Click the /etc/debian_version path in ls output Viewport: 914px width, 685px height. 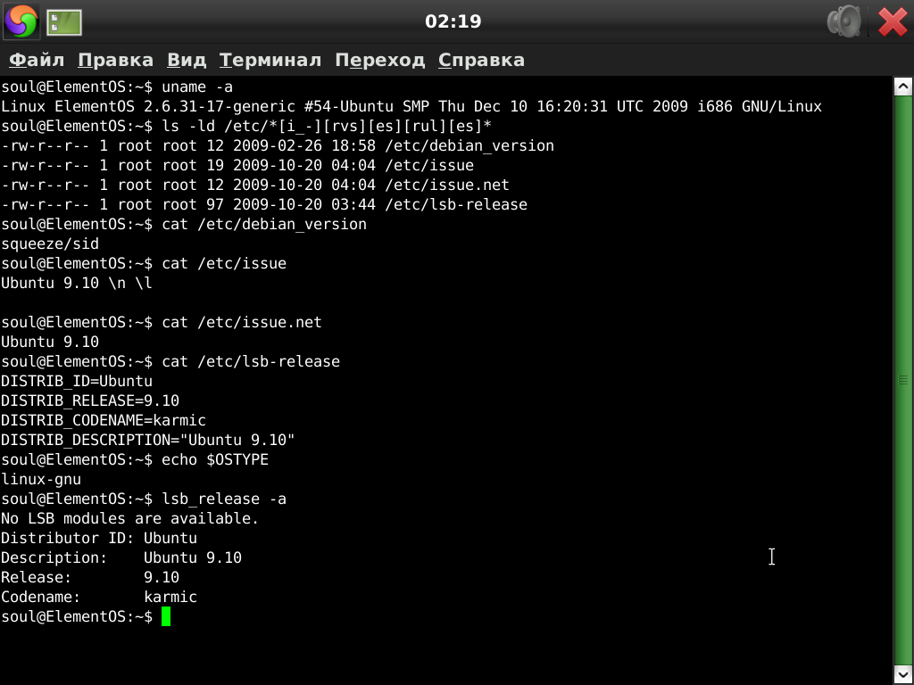tap(469, 145)
